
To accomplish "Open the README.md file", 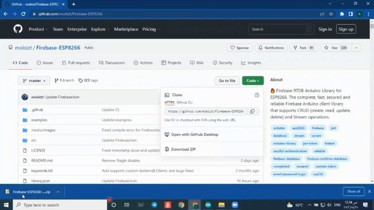I will coord(41,160).
